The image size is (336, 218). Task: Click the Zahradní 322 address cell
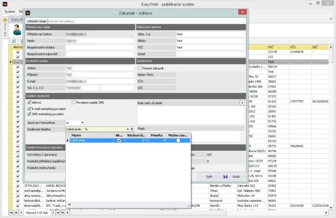pos(251,186)
